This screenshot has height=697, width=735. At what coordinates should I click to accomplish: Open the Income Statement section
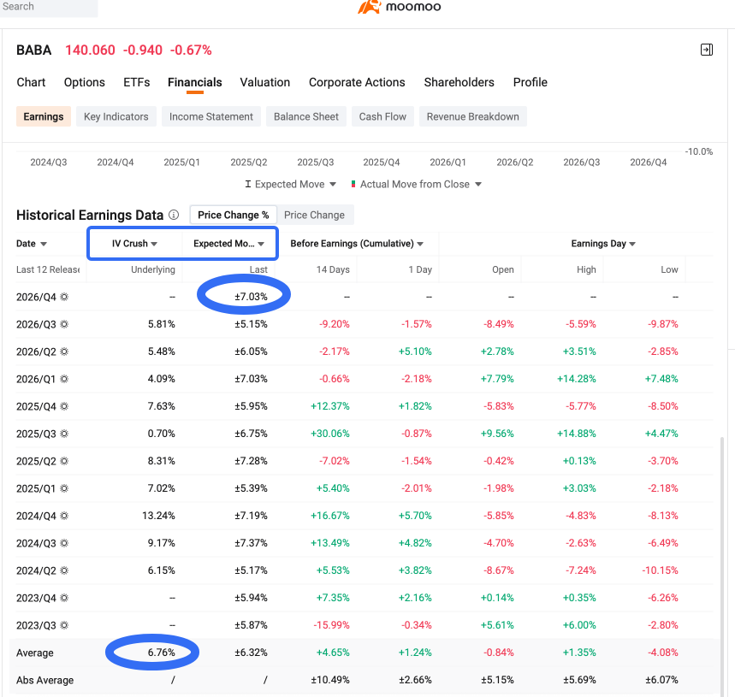coord(211,116)
